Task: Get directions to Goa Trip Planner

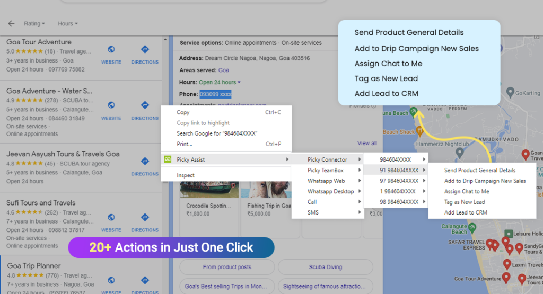Action: (145, 280)
